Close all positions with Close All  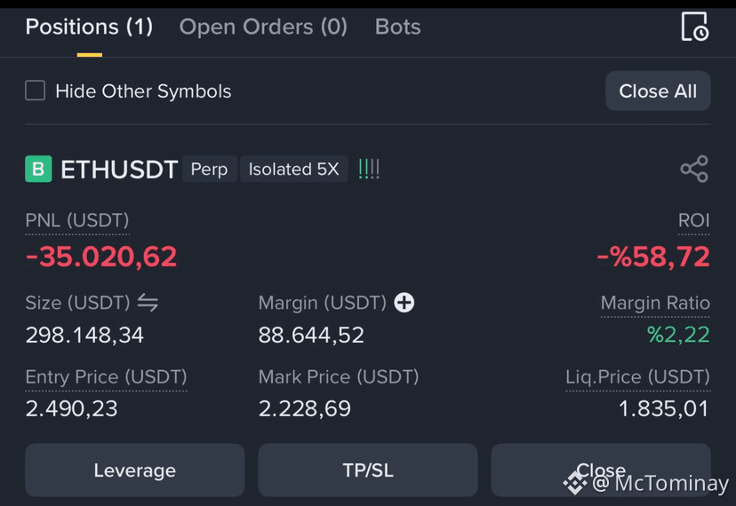point(658,91)
